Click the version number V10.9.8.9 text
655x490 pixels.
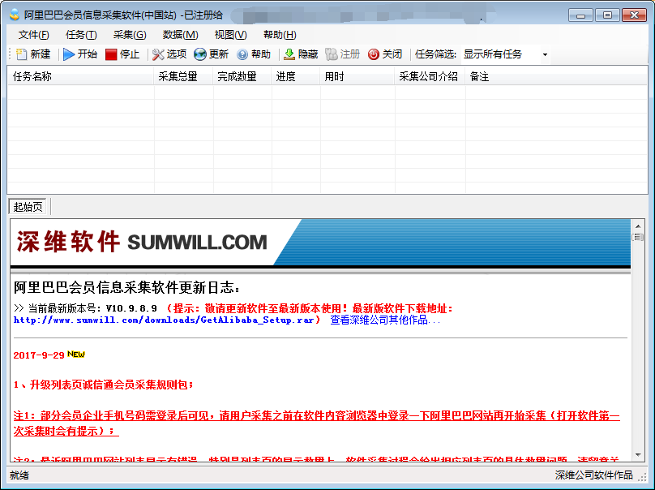[x=131, y=308]
